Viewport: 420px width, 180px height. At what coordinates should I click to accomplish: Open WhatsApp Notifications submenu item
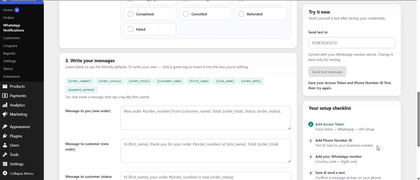click(14, 28)
